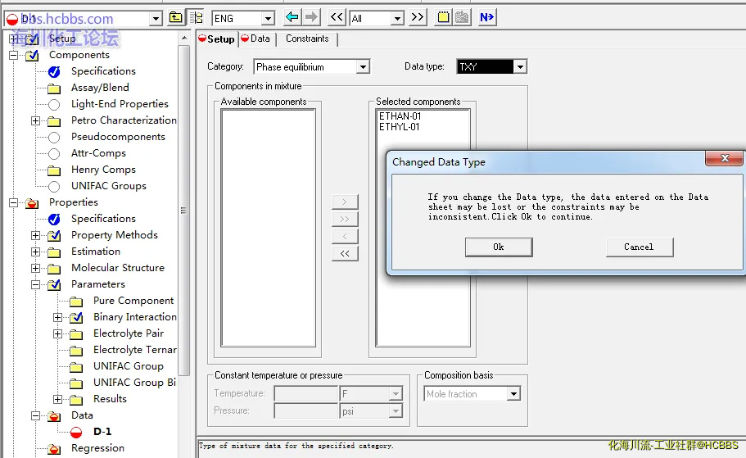Expand the Results tree node

57,400
